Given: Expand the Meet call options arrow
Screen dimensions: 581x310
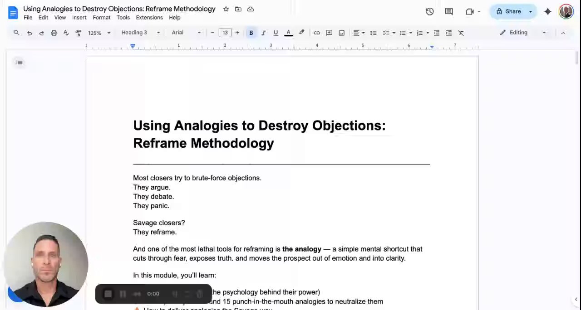Looking at the screenshot, I should coord(479,12).
